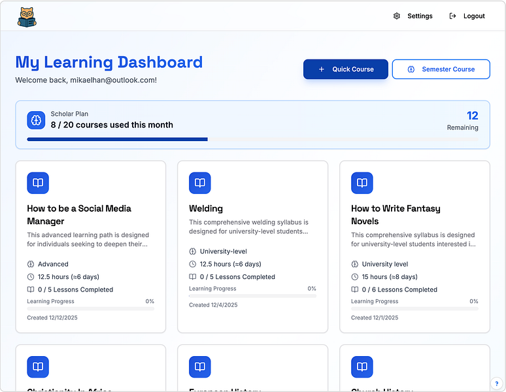Click 8 / 20 courses used this month

click(112, 125)
